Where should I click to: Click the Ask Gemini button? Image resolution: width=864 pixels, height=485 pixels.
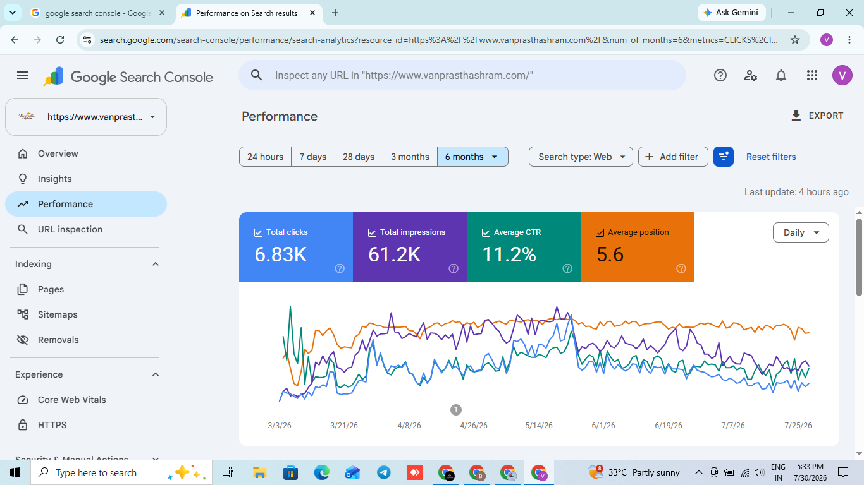pyautogui.click(x=732, y=13)
